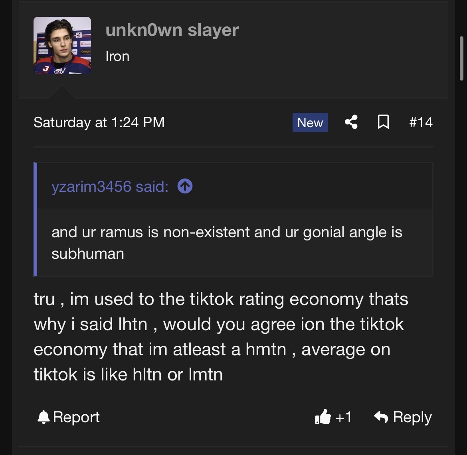
Task: Click the Report text label
Action: click(76, 417)
